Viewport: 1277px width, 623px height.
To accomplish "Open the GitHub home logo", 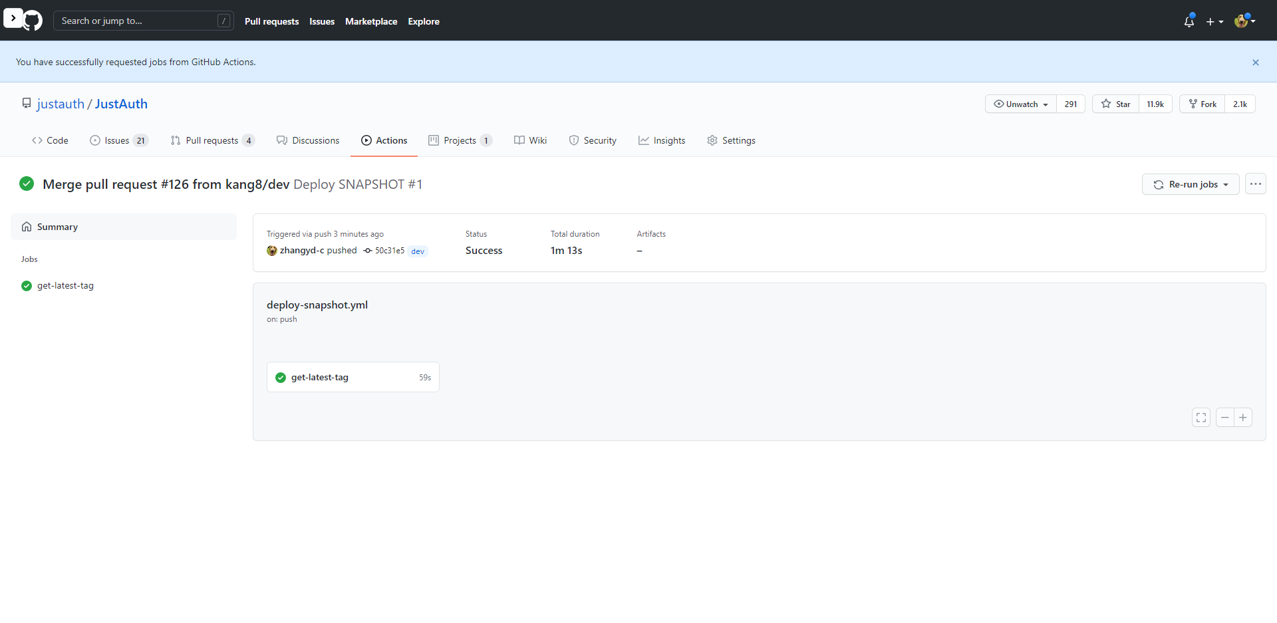I will pos(33,21).
